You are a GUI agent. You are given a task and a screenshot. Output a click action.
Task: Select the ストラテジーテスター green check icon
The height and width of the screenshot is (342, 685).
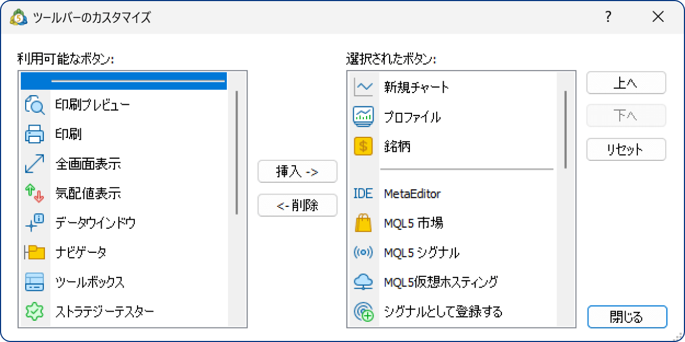pos(34,311)
